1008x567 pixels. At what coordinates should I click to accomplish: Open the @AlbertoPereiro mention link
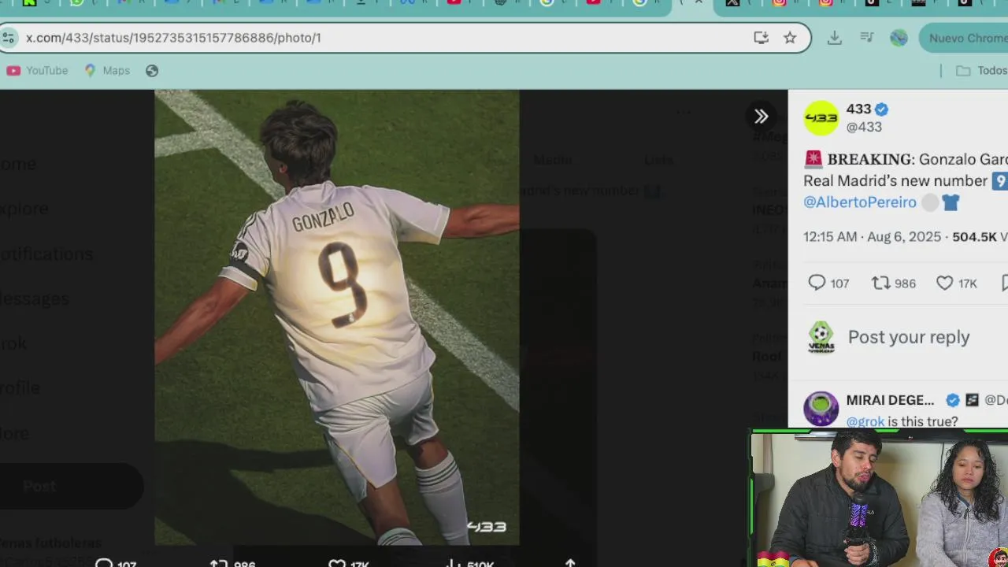click(860, 202)
